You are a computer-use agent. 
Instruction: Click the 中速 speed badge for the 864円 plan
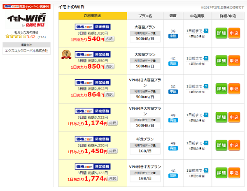pyautogui.click(x=173, y=92)
